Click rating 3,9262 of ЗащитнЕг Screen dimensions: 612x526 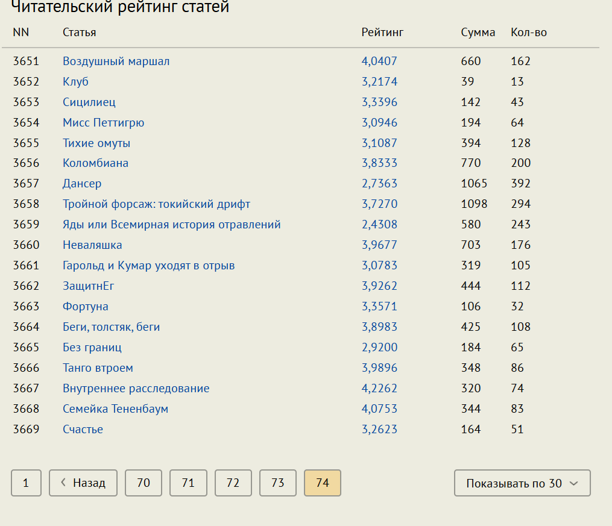click(x=379, y=286)
